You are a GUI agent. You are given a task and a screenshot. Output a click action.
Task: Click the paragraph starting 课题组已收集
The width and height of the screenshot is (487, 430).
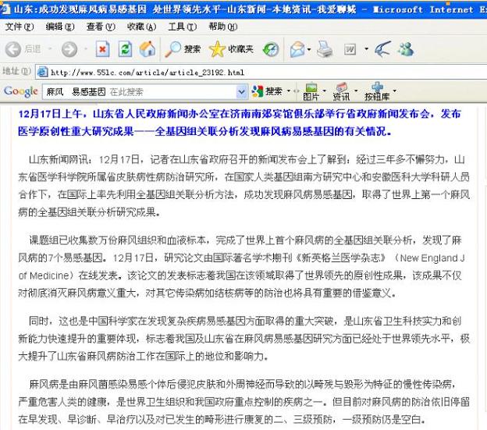[241, 267]
